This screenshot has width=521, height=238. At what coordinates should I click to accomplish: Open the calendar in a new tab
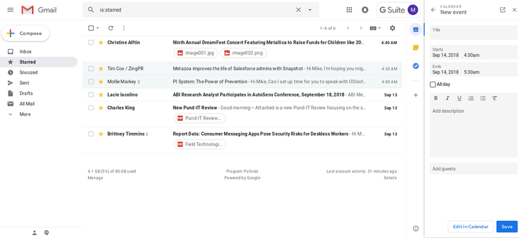coord(502,10)
